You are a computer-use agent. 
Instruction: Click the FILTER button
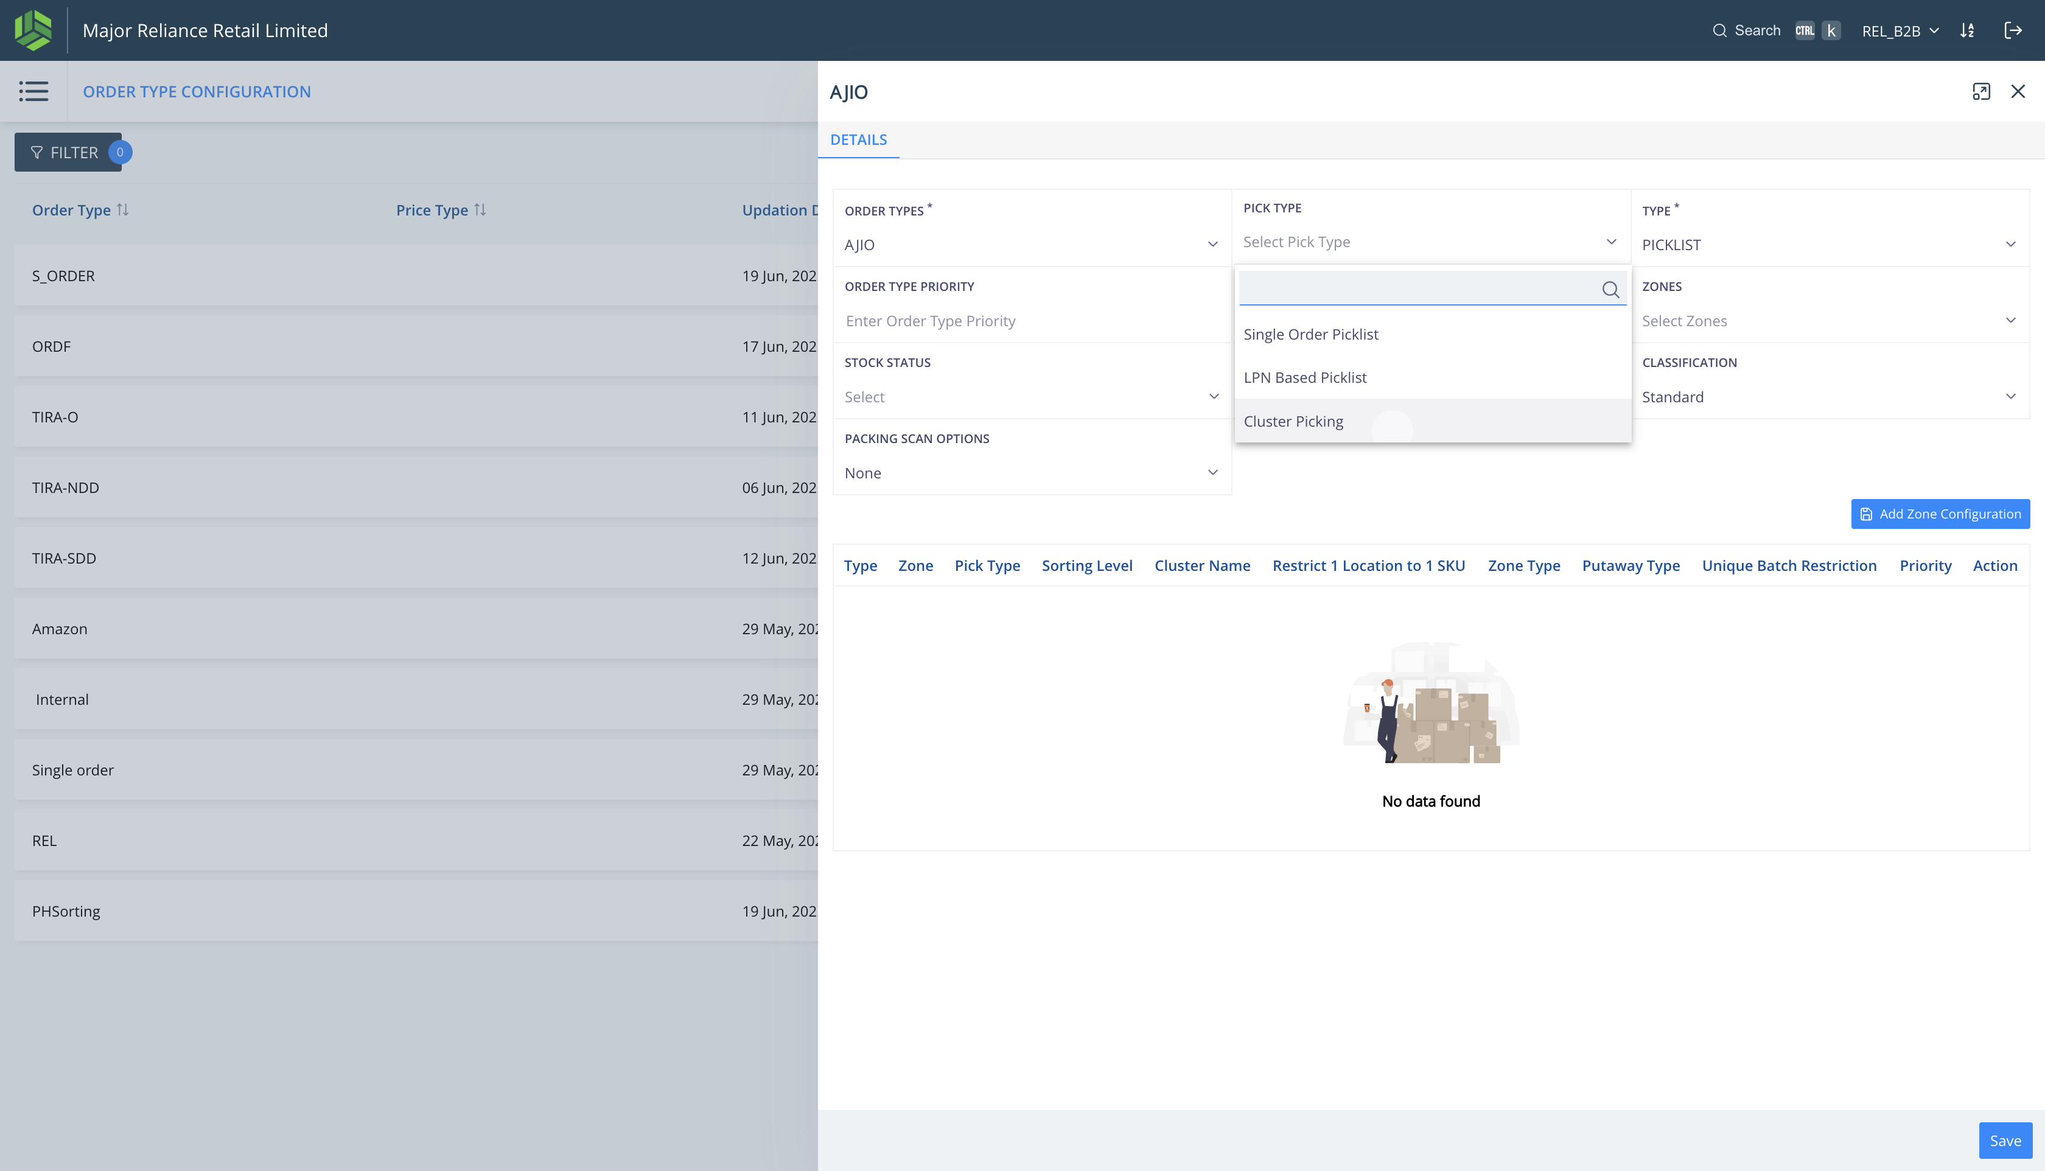68,152
